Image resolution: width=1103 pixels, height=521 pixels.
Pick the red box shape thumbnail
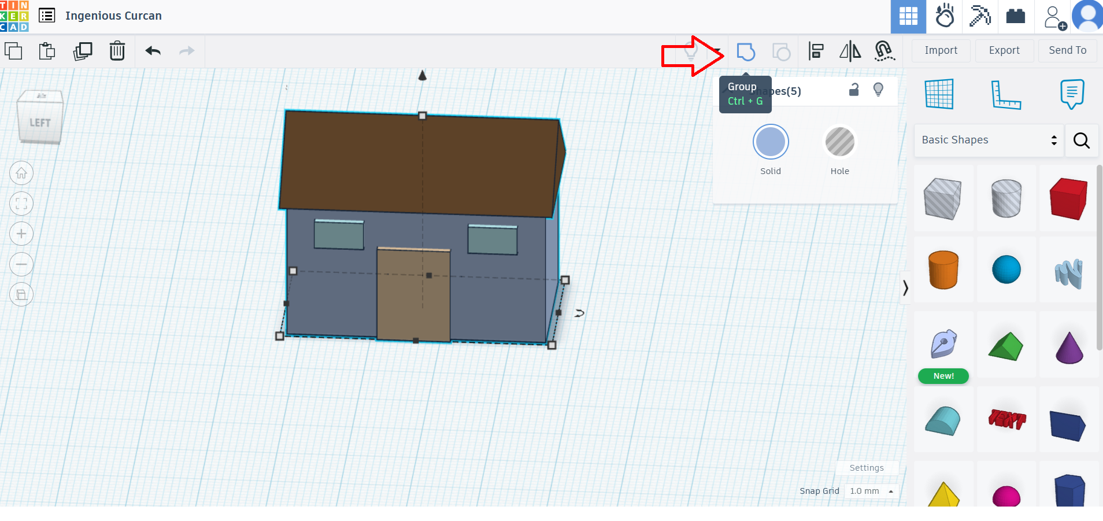(1068, 199)
